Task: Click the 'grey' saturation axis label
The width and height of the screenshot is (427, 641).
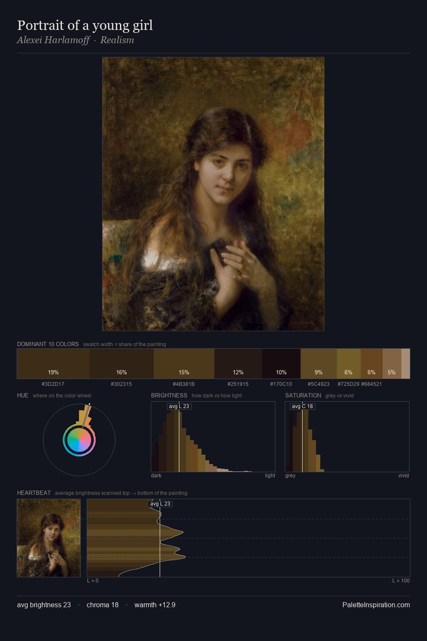Action: coord(290,476)
